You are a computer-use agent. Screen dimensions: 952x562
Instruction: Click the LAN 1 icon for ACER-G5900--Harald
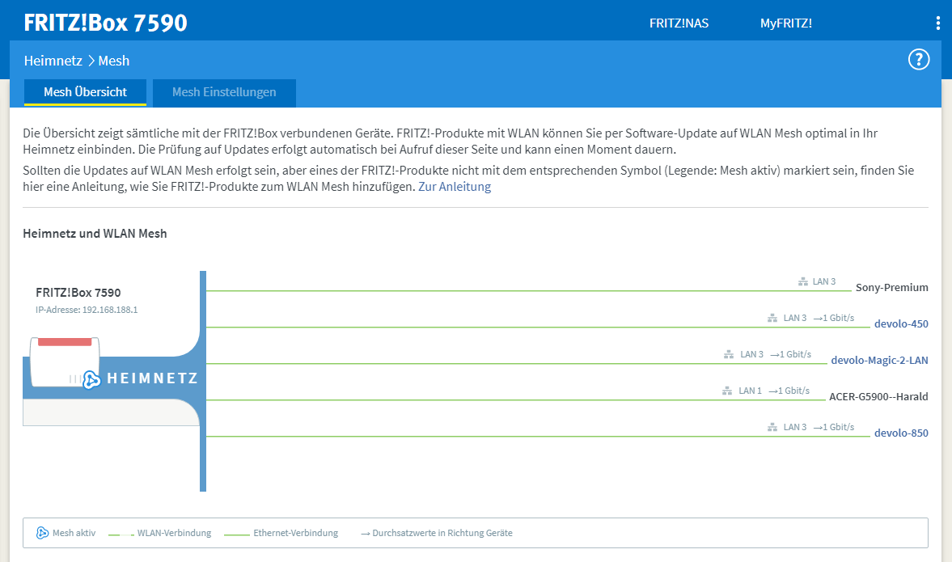click(x=728, y=391)
